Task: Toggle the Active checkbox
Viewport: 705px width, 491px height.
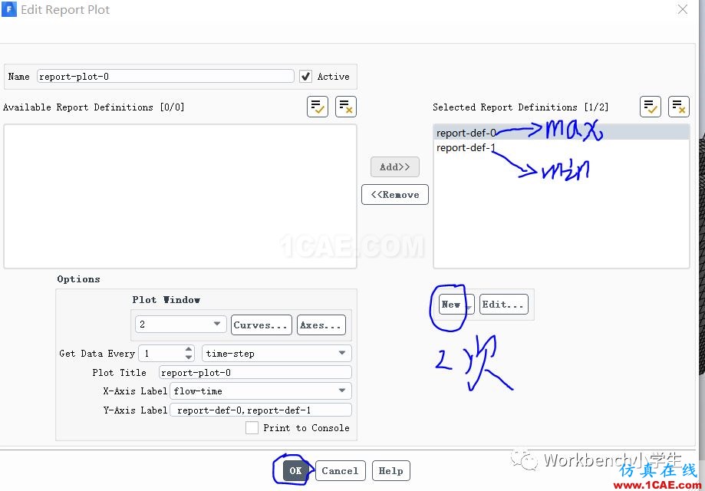Action: pos(306,77)
